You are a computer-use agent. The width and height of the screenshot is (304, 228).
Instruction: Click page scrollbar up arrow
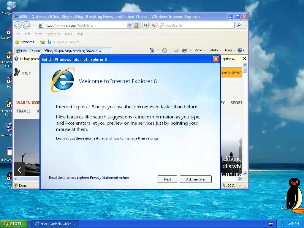(x=245, y=65)
